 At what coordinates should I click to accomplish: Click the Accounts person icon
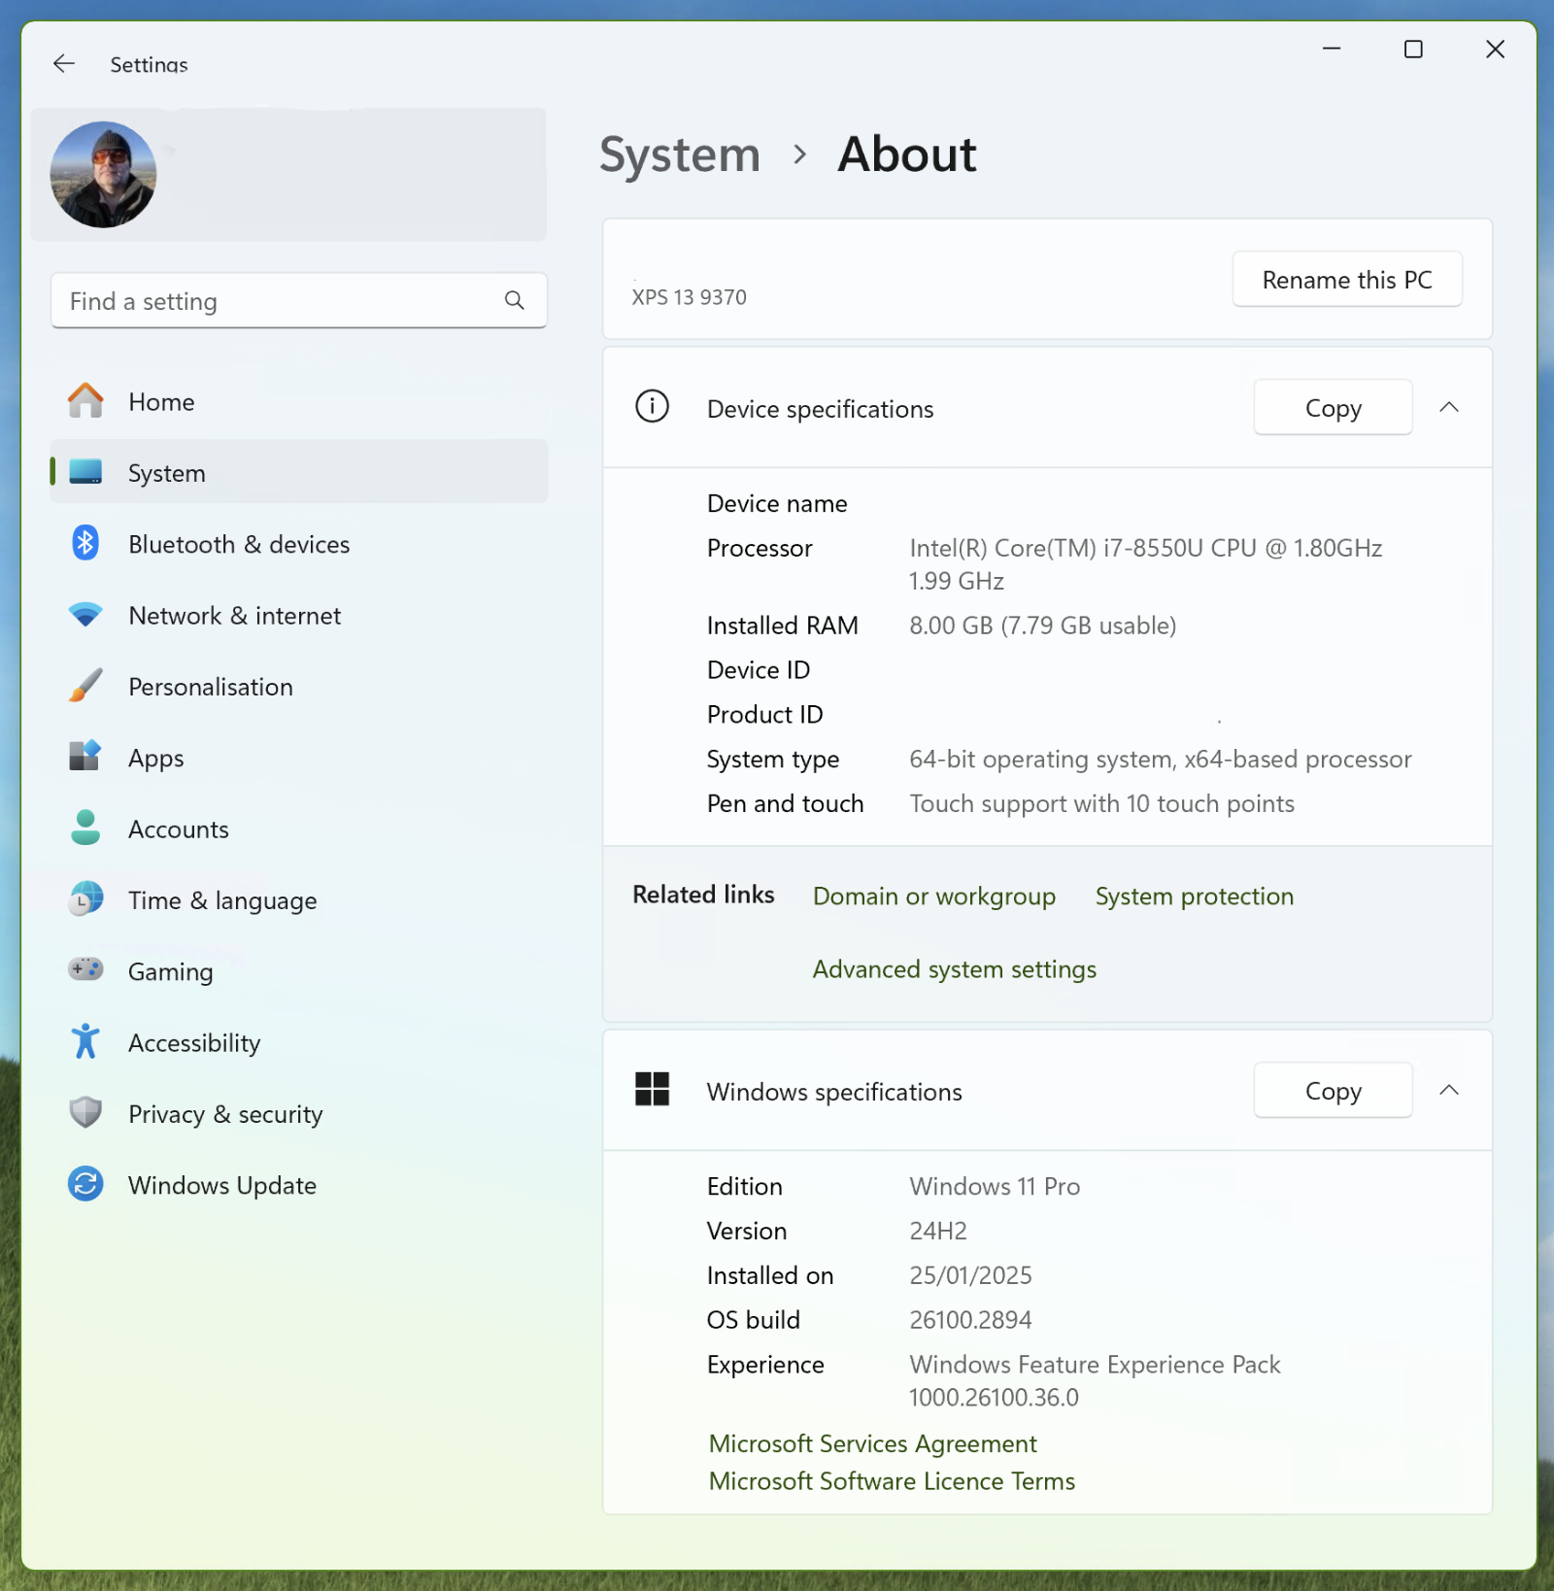point(85,828)
